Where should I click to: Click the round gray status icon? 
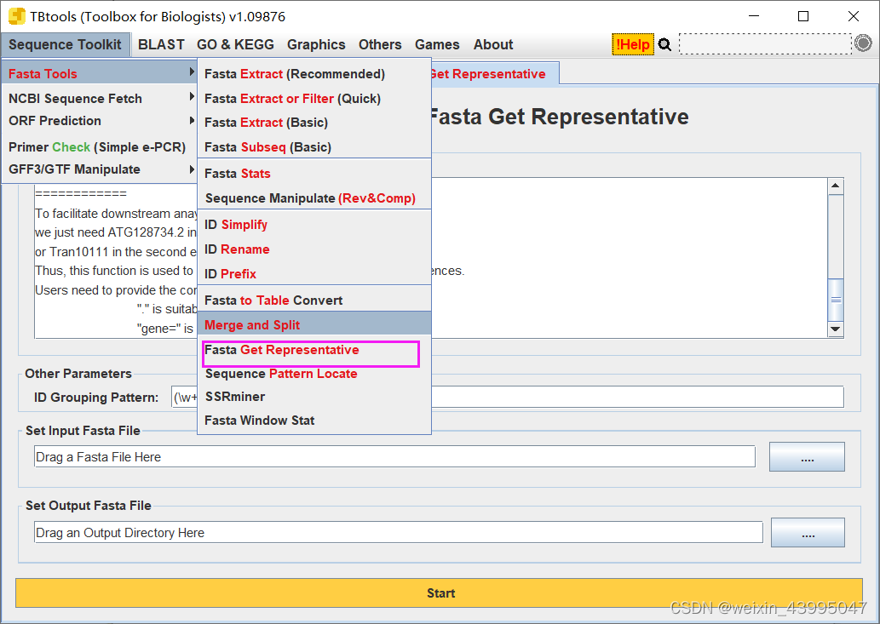tap(863, 43)
